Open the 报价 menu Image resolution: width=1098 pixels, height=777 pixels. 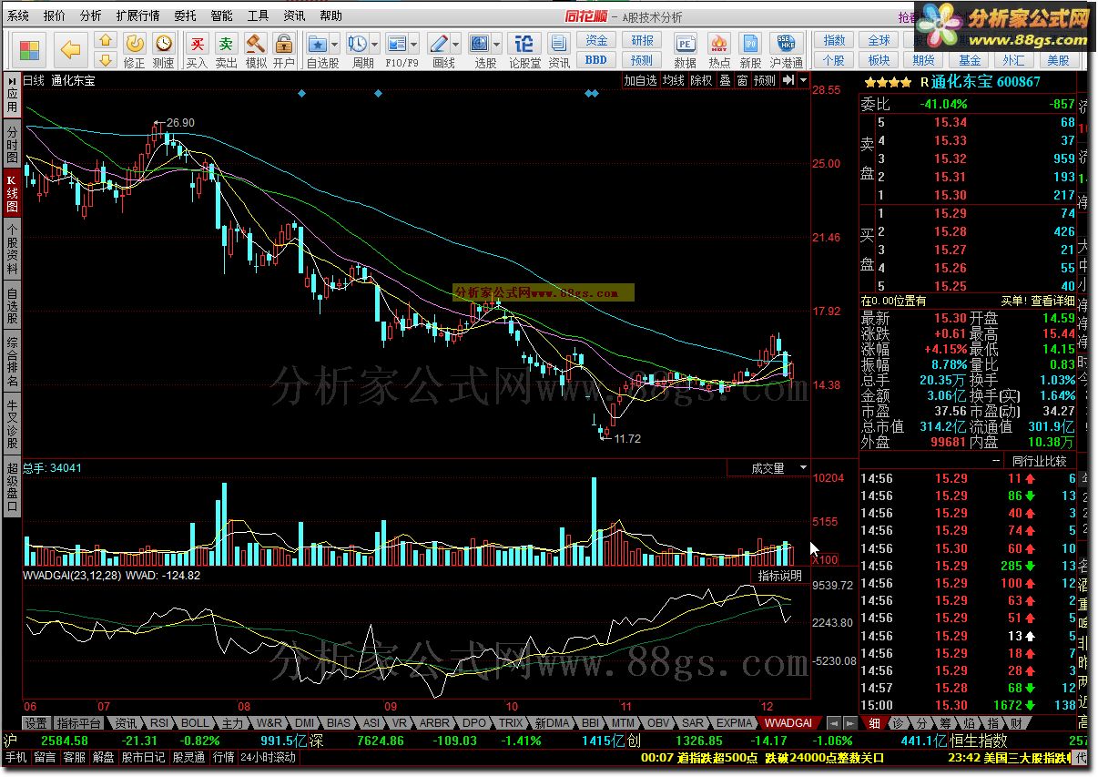tap(54, 15)
